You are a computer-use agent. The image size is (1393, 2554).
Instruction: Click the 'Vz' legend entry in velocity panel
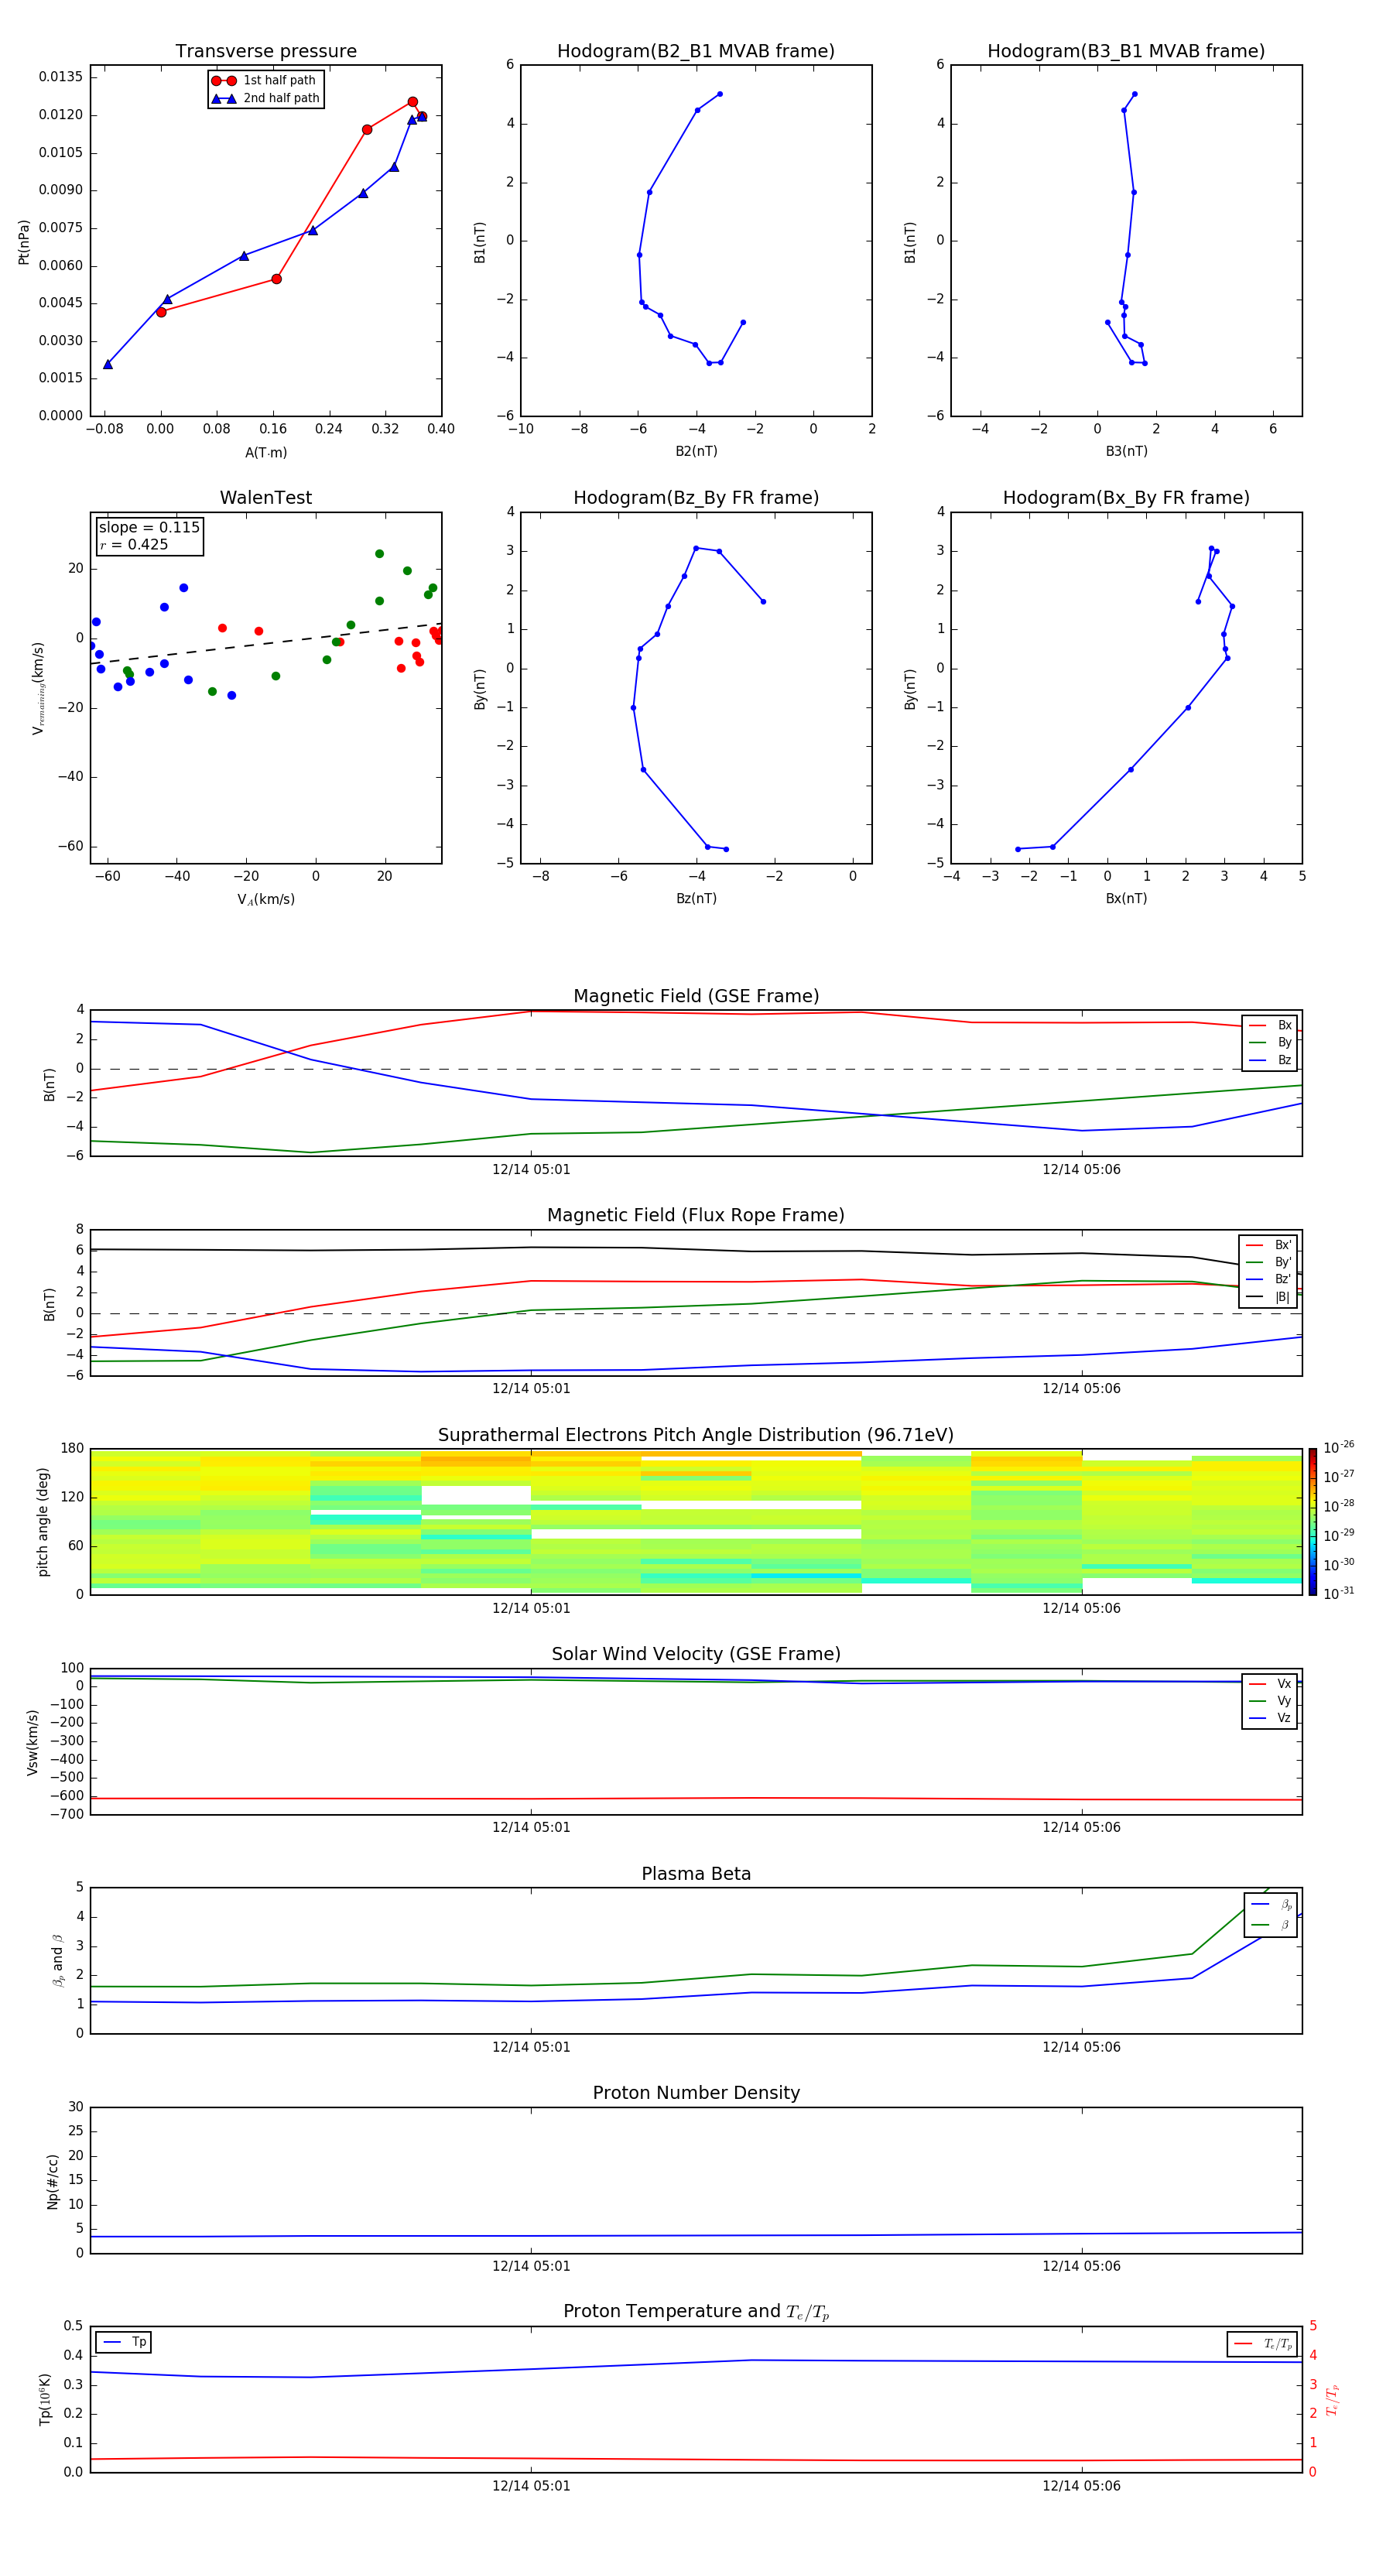coord(1270,1717)
